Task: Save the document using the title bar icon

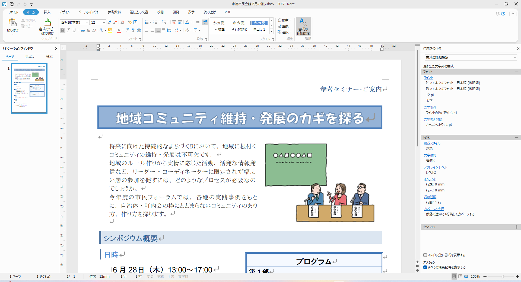Action: [x=12, y=4]
